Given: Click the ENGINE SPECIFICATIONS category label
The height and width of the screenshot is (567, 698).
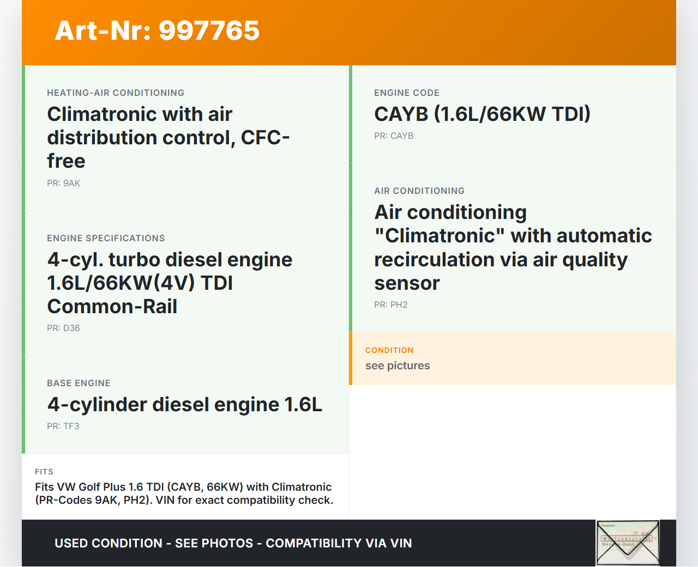Looking at the screenshot, I should coord(106,239).
